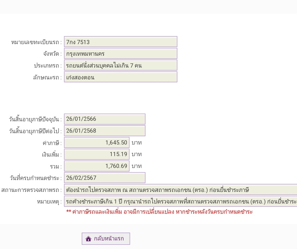Click the red warning note about tax changes
297x249 pixels.
point(159,212)
